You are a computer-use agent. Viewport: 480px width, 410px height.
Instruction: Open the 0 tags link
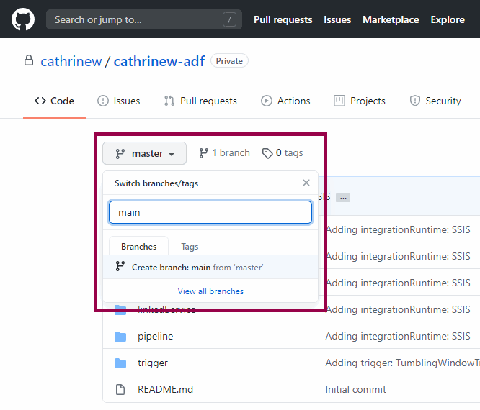click(x=283, y=152)
